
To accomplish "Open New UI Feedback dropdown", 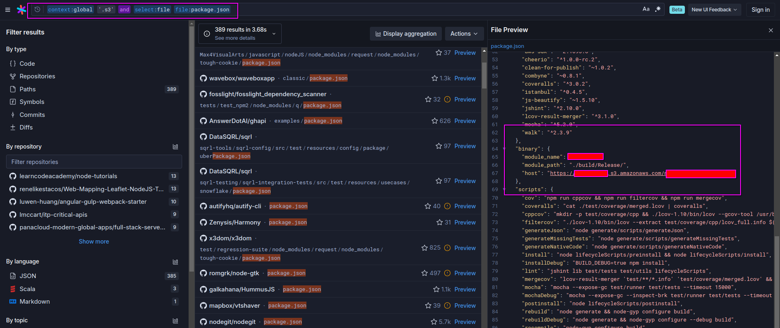I will [x=714, y=10].
